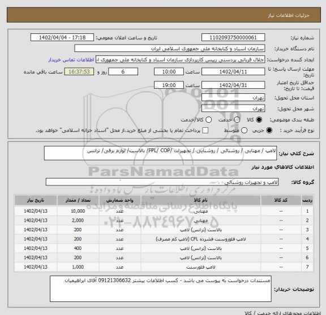Click the نام کالا column header

point(200,200)
